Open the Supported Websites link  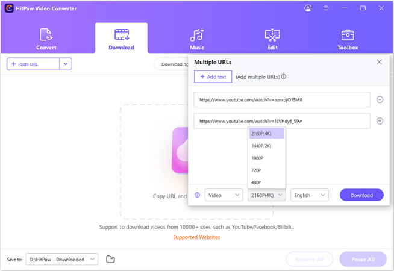[196, 237]
